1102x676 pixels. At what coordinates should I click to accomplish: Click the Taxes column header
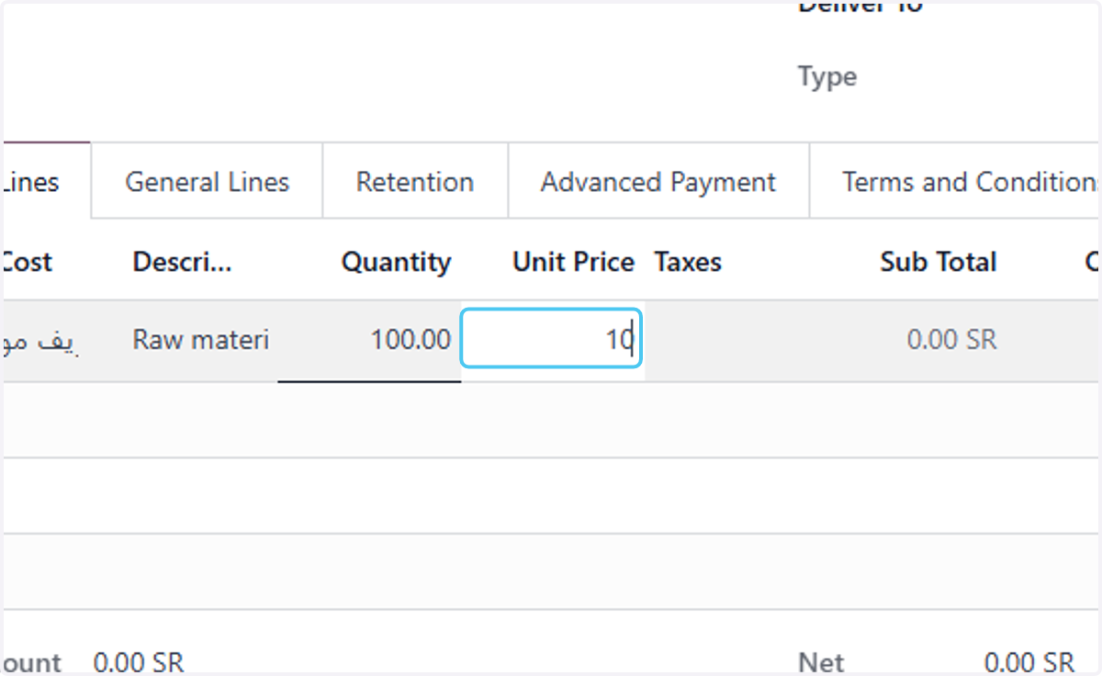coord(688,262)
